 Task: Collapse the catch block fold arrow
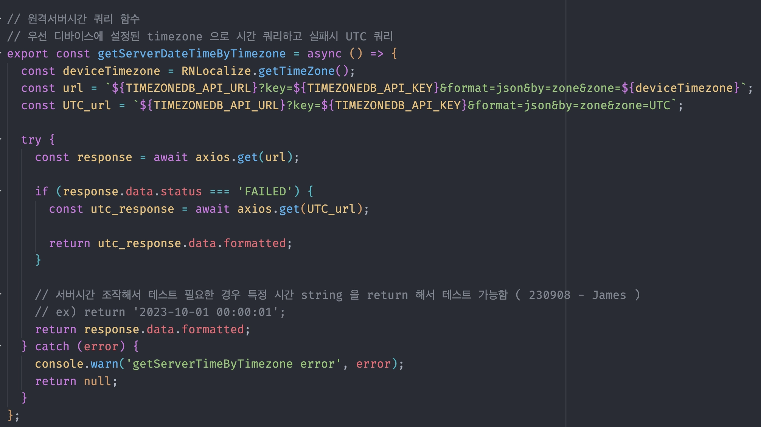click(1, 346)
